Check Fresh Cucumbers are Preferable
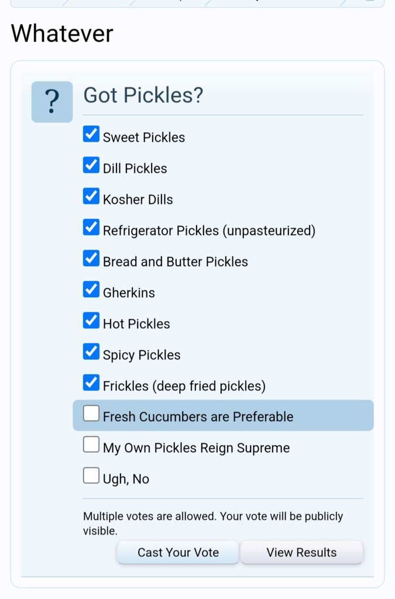Viewport: 395px width, 599px height. click(x=91, y=414)
